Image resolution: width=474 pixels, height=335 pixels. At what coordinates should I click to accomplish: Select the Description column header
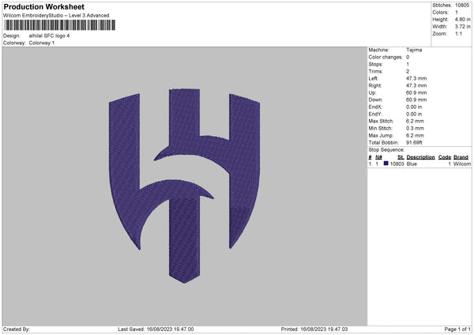(420, 156)
